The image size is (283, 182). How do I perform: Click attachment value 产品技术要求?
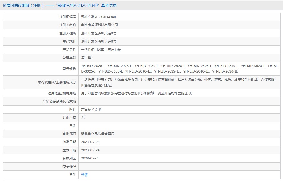[x=91, y=109]
